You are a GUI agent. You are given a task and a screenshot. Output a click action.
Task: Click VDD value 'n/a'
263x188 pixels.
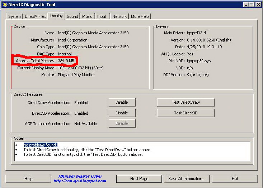[190, 68]
